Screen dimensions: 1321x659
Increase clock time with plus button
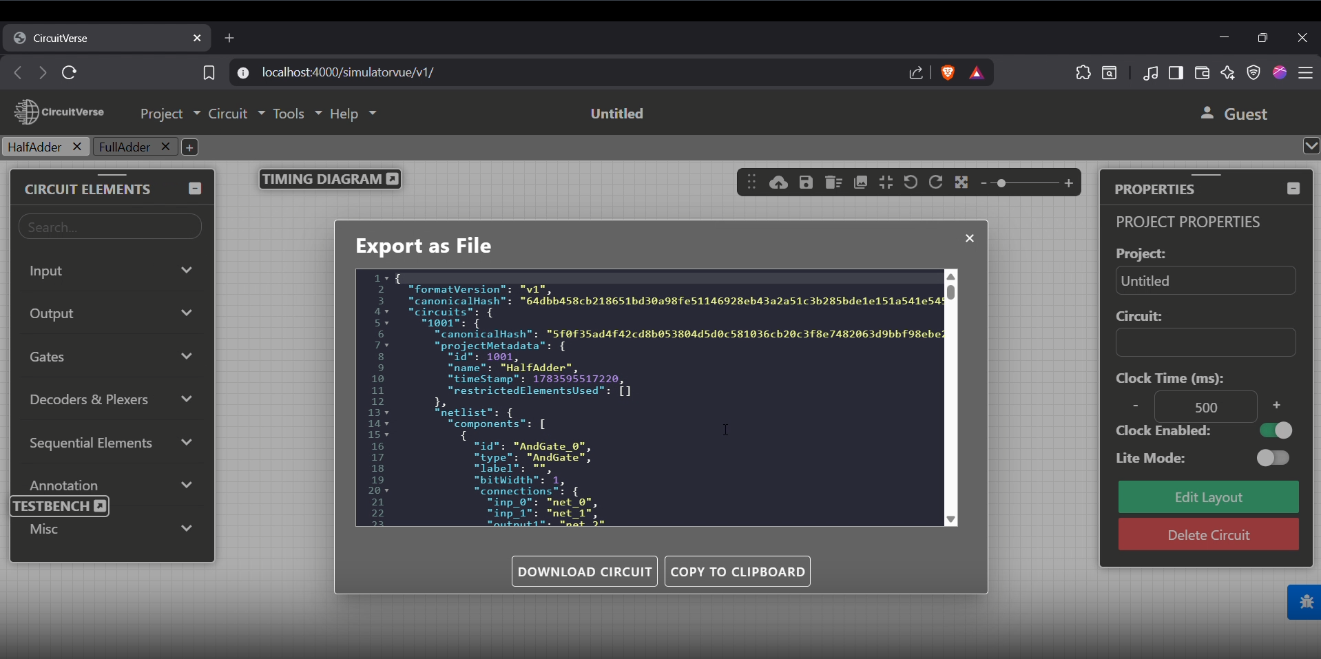(x=1277, y=406)
